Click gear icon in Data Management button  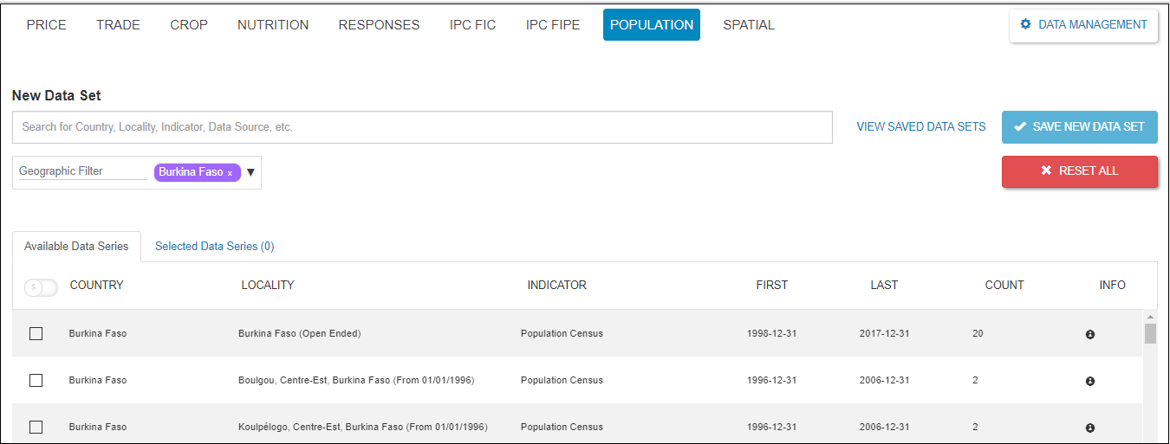click(1026, 24)
